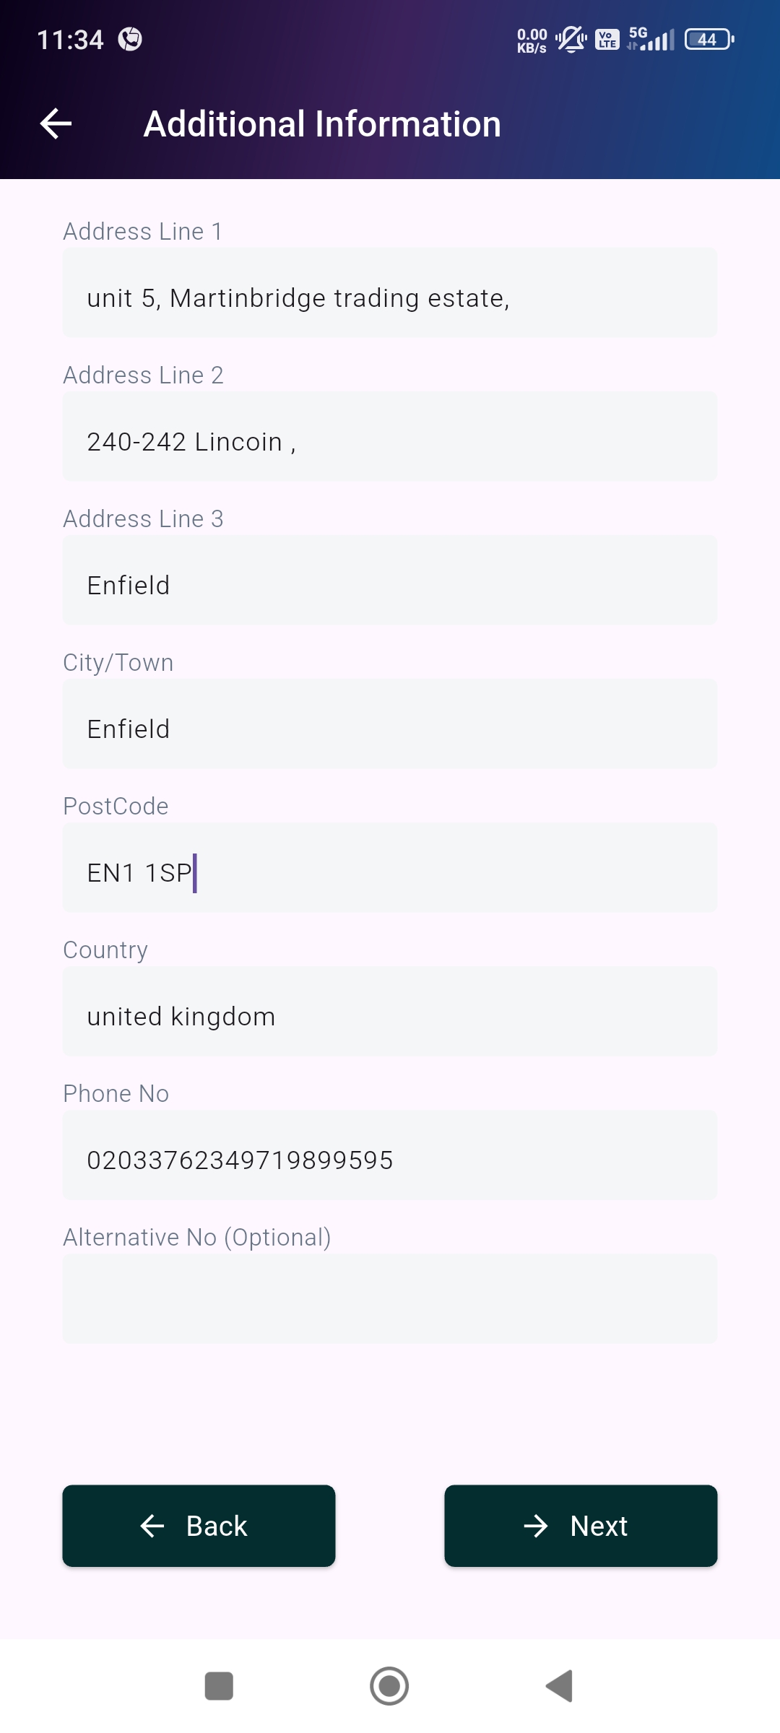This screenshot has width=780, height=1733.
Task: Focus the Address Line 2 field
Action: click(x=390, y=437)
